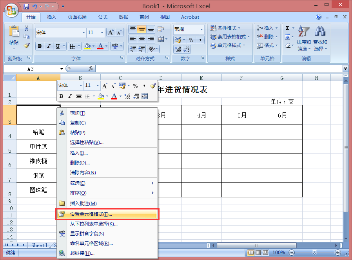Decrease indent in alignment group
The height and width of the screenshot is (260, 352).
click(x=133, y=49)
